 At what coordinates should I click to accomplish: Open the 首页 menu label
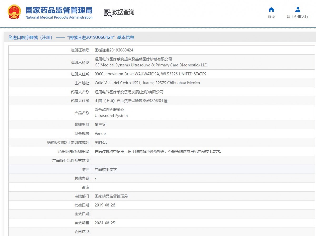[x=271, y=17]
